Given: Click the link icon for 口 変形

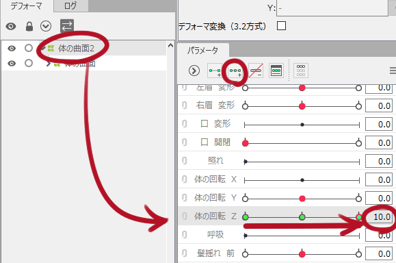Looking at the screenshot, I should (x=185, y=124).
